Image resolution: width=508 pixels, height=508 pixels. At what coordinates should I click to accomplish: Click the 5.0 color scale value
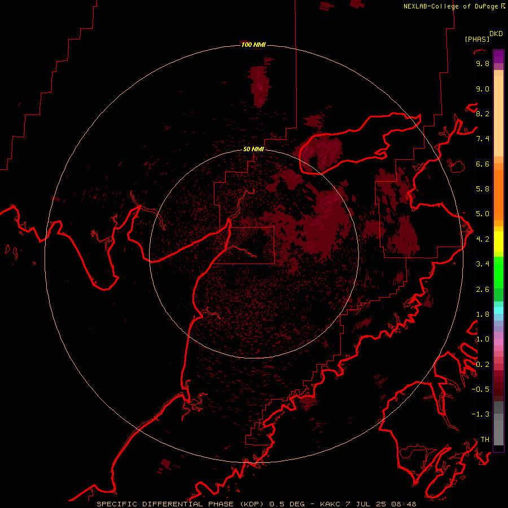(x=483, y=214)
